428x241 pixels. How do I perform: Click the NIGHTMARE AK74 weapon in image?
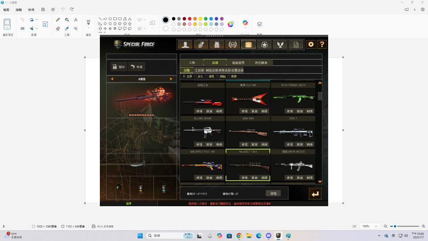coord(293,98)
